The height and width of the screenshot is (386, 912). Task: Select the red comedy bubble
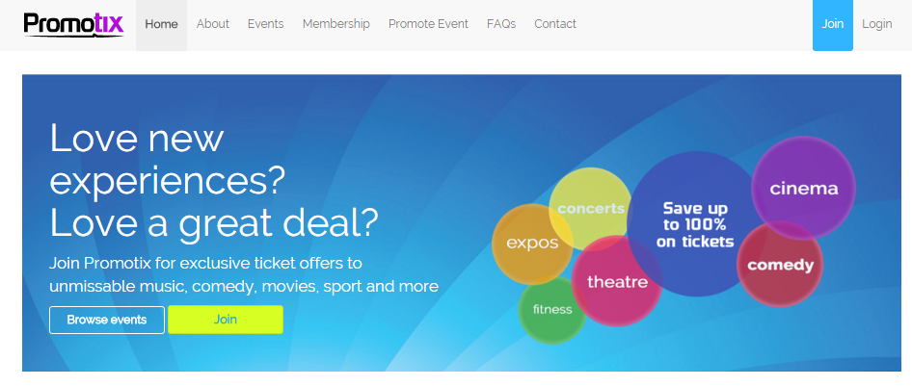781,266
